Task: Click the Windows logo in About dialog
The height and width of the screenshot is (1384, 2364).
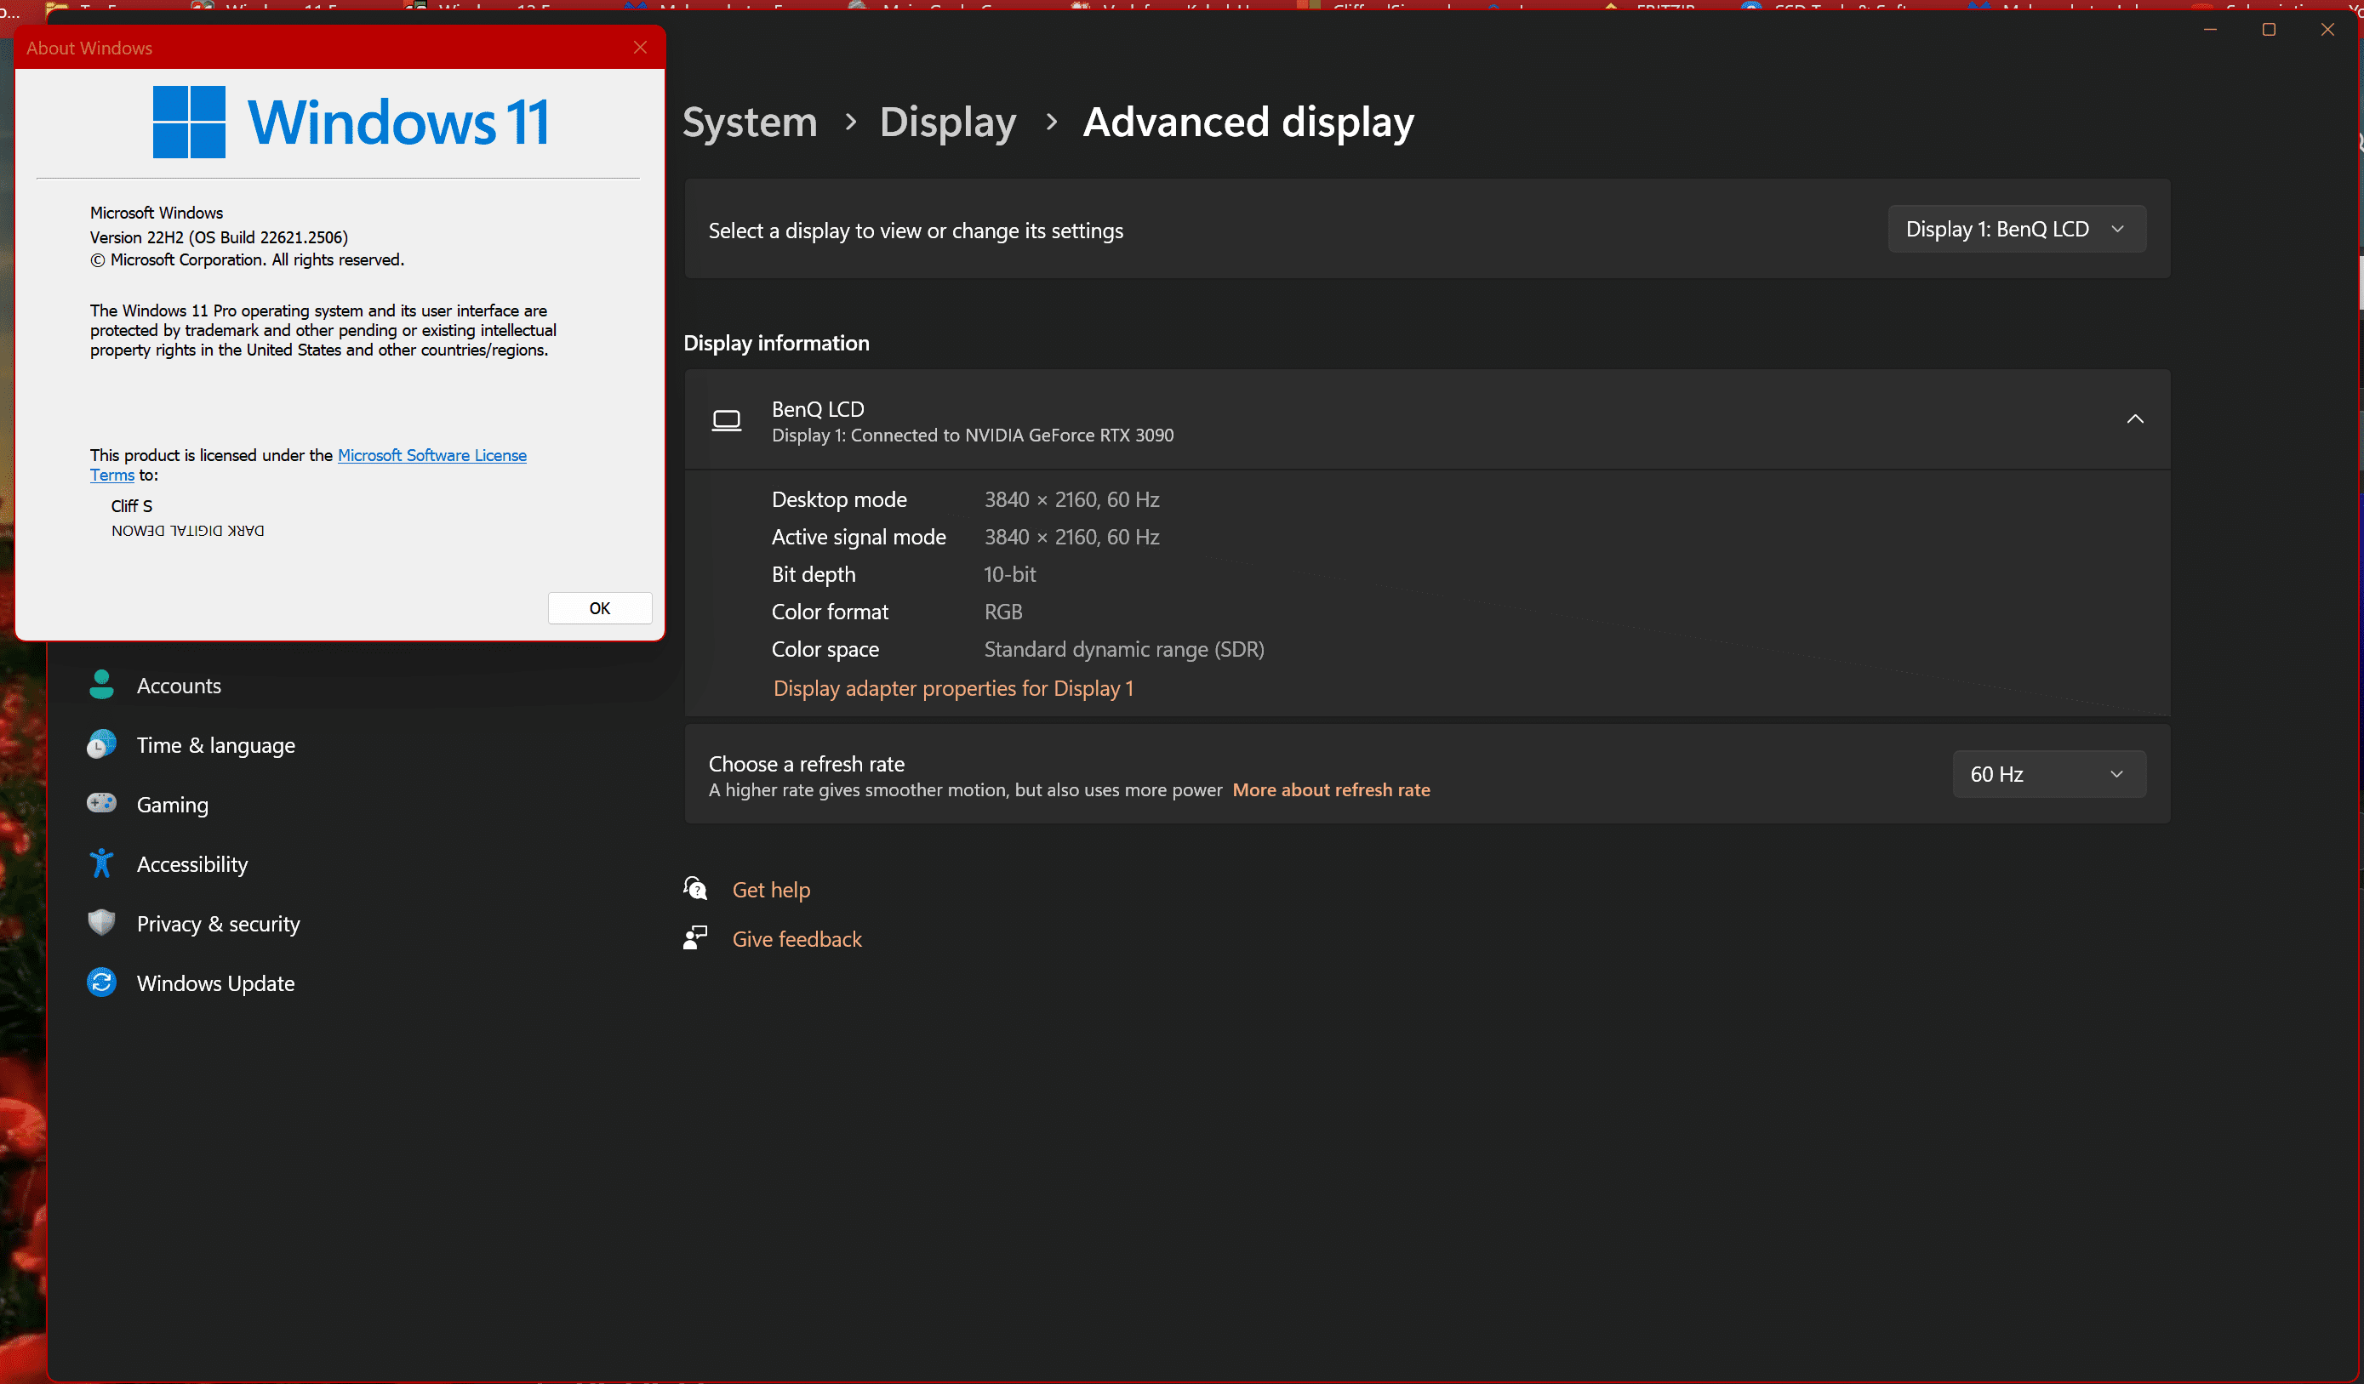Action: [190, 122]
